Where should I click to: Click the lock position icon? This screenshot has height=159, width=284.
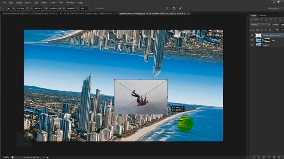tap(266, 30)
